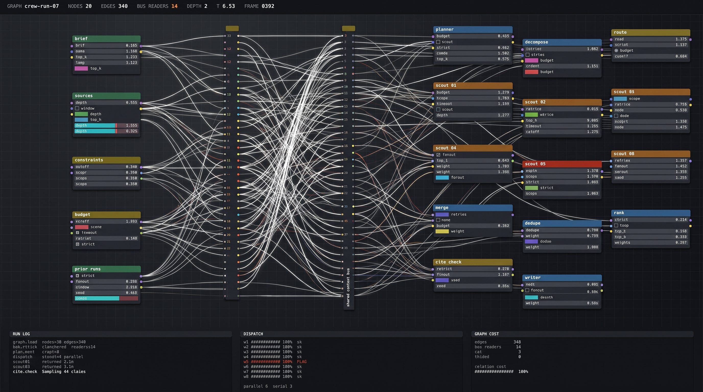Click the comde 1.502 field in planner
The height and width of the screenshot is (392, 703).
(x=473, y=53)
